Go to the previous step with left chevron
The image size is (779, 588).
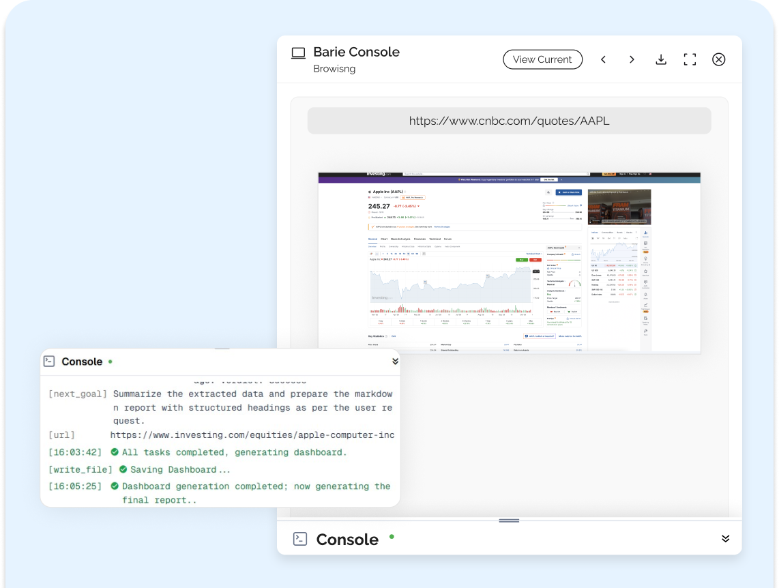pyautogui.click(x=603, y=59)
